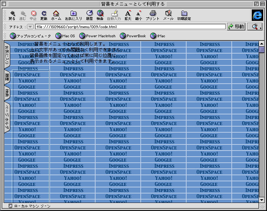Click the vertical scrollbar thumb
The width and height of the screenshot is (267, 211).
pos(261,50)
